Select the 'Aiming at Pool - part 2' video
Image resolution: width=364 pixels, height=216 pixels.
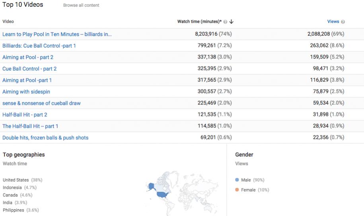pos(28,57)
